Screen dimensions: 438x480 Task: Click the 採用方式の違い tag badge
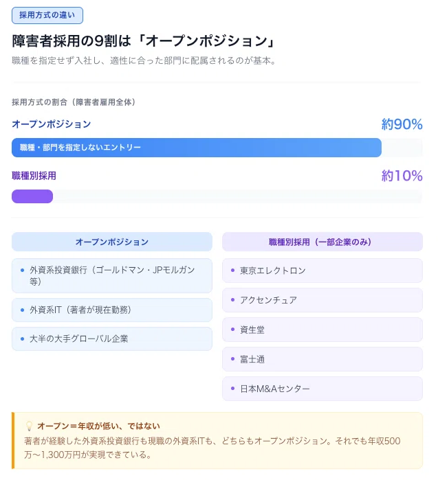pyautogui.click(x=47, y=15)
